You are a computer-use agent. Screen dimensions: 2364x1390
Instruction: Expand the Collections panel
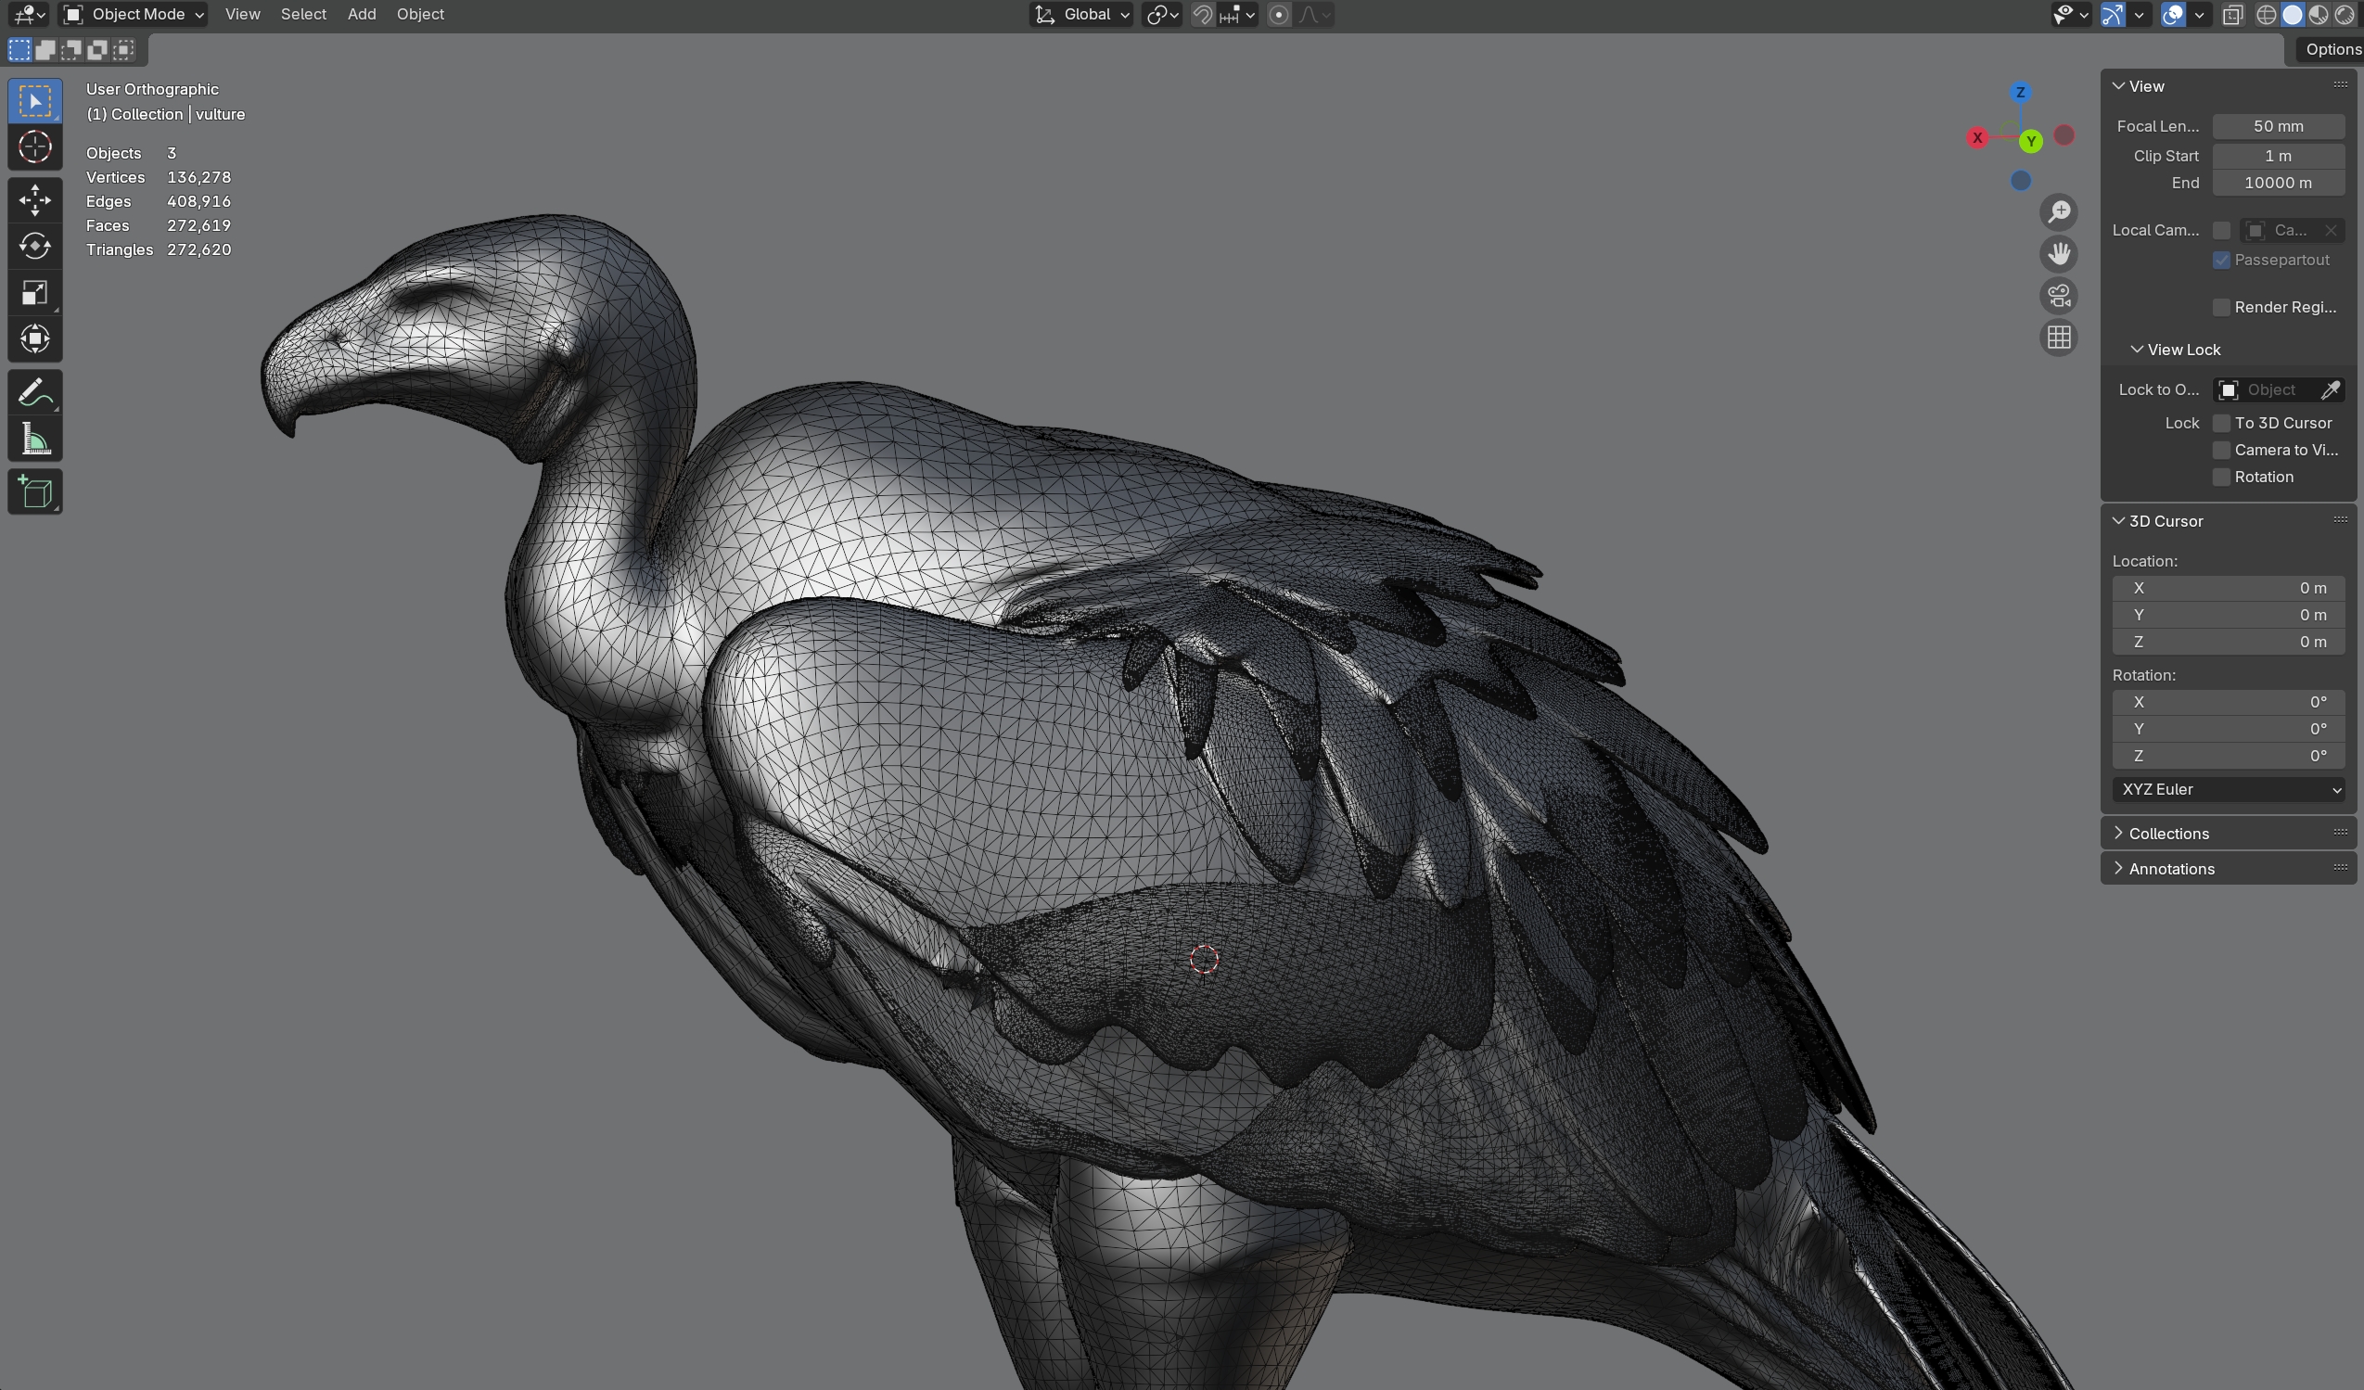click(x=2168, y=834)
